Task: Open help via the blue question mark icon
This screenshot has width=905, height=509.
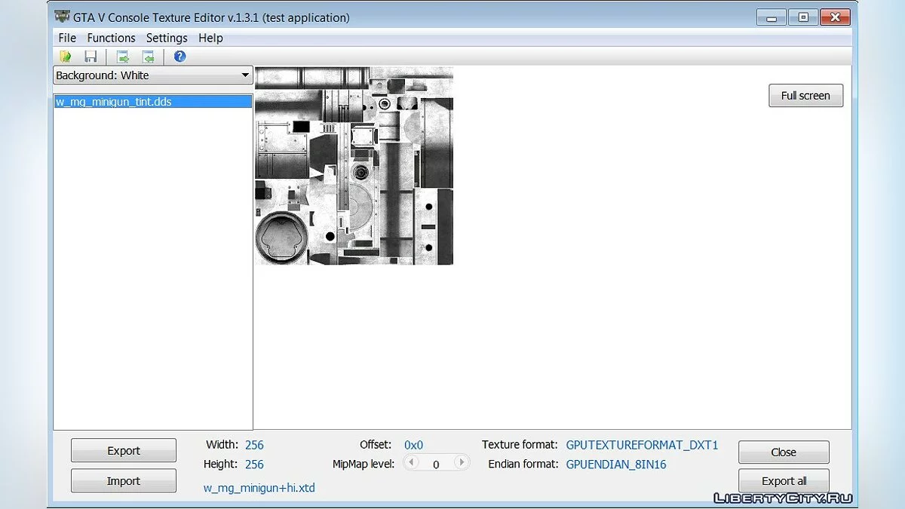Action: coord(179,57)
